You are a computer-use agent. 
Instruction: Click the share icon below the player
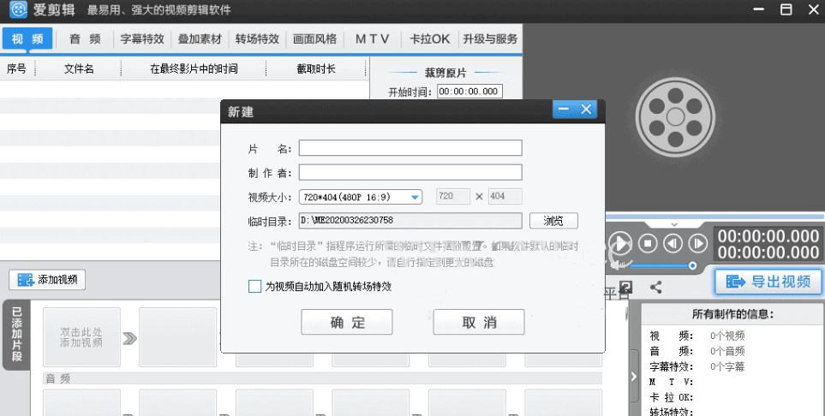[x=656, y=288]
